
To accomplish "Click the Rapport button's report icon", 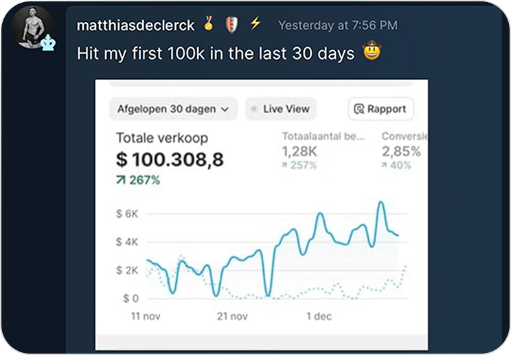I will (359, 109).
